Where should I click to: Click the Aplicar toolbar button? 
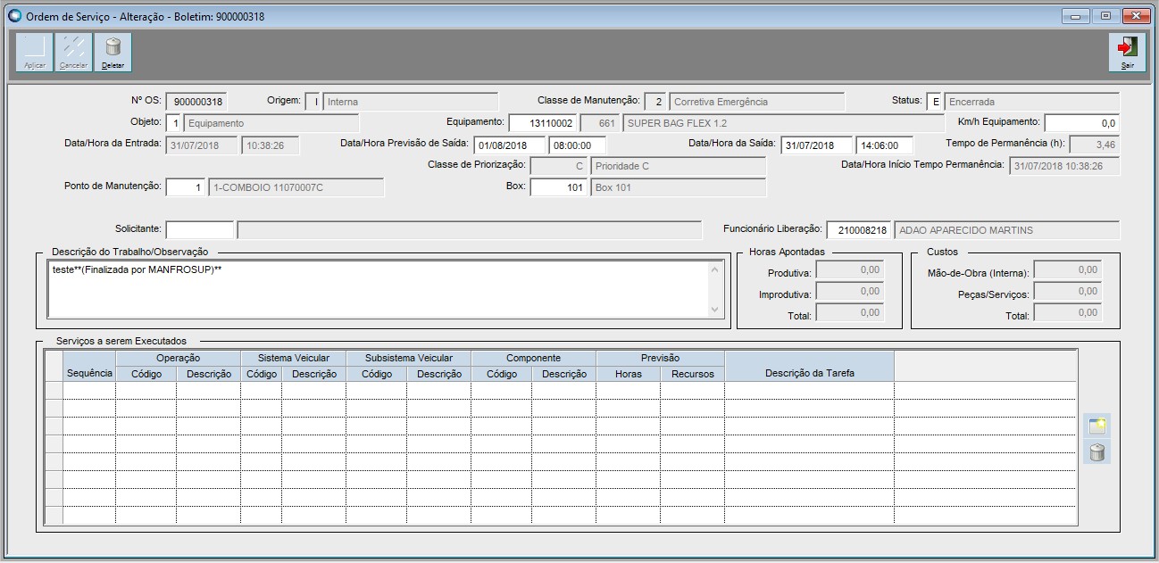point(35,52)
